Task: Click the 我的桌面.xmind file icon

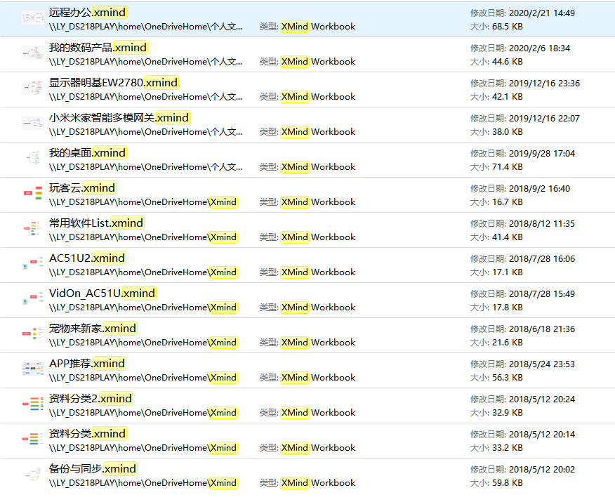Action: coord(33,159)
